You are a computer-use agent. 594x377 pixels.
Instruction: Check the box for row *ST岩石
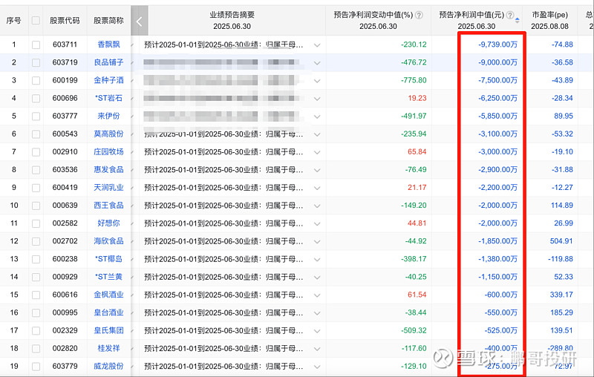pyautogui.click(x=36, y=99)
